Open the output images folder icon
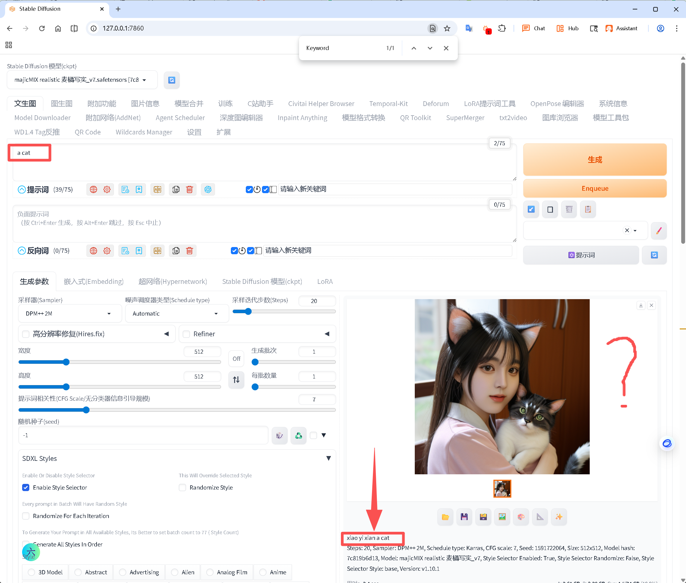 pyautogui.click(x=445, y=517)
